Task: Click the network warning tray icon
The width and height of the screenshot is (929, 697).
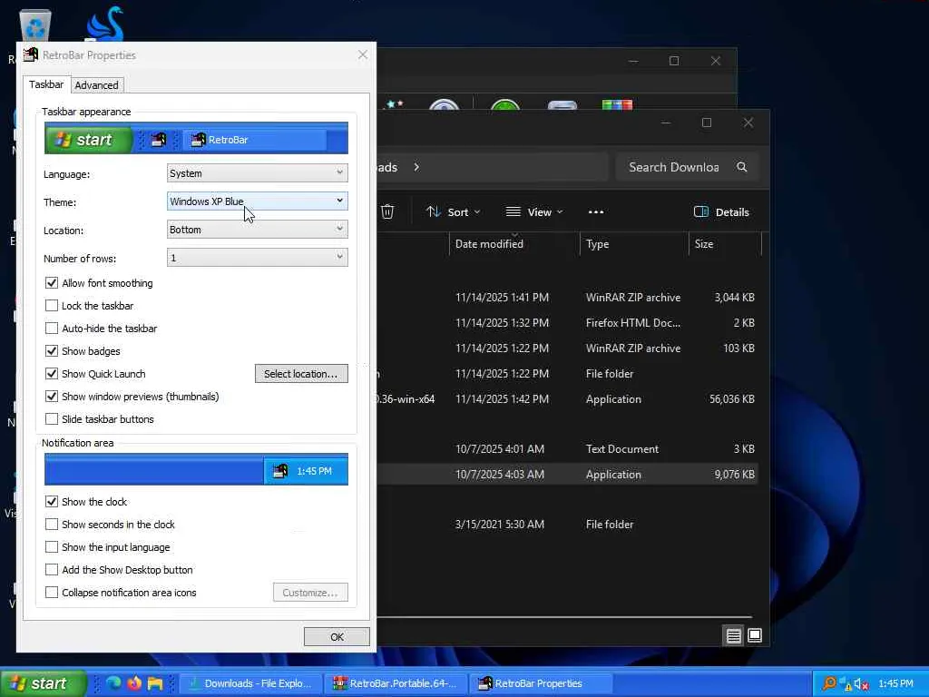Action: 845,683
